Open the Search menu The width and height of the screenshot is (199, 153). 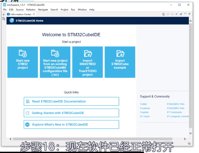[54, 10]
